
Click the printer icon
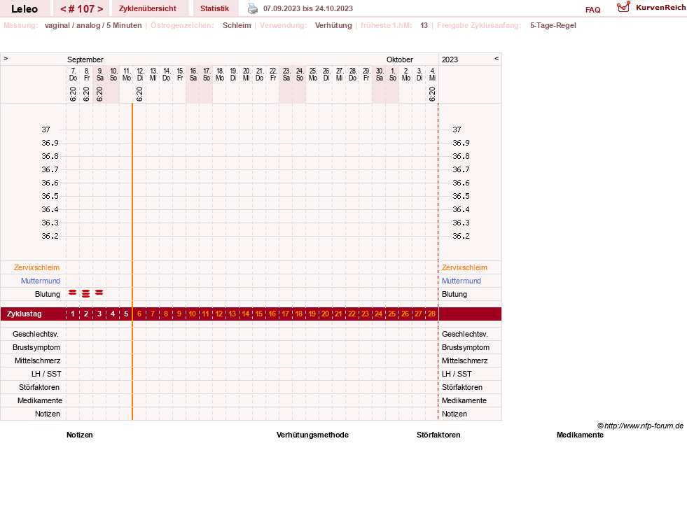[x=253, y=8]
